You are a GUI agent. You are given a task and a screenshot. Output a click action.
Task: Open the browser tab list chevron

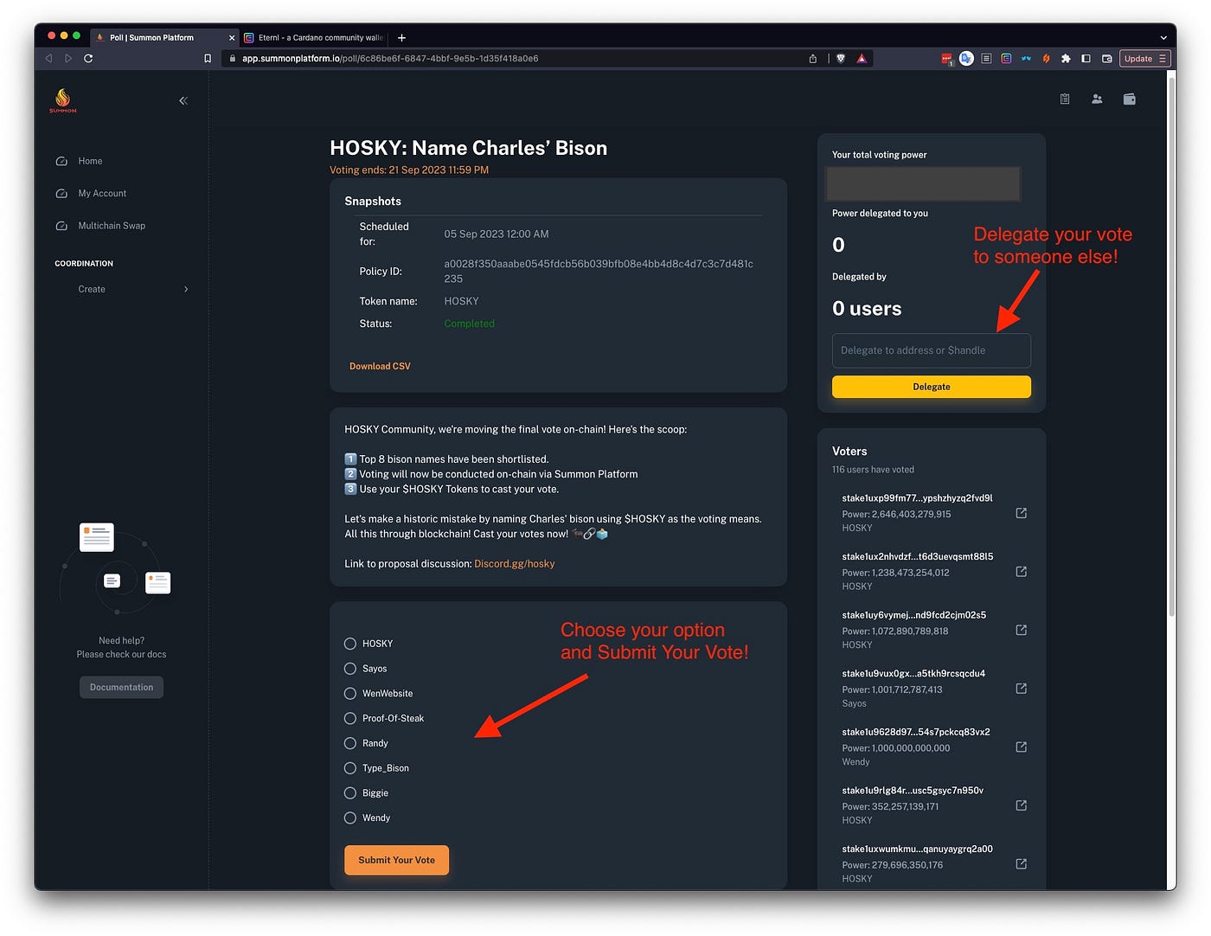(x=1163, y=38)
